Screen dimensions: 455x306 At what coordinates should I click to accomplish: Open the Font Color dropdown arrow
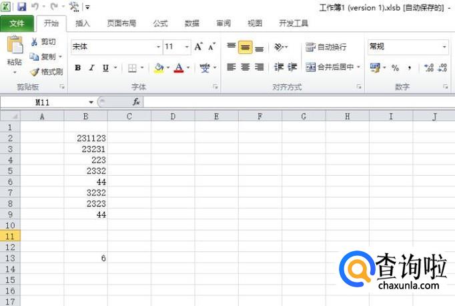click(188, 68)
